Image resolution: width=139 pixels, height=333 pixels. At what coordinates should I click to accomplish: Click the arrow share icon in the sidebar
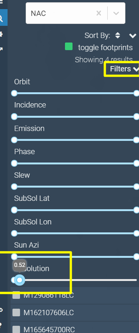click(x=1, y=49)
